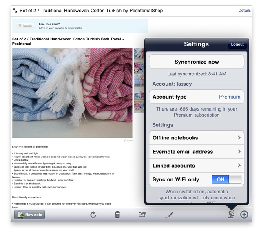261x230 pixels.
Task: Select the third towel thumbnail
Action: tap(139, 80)
